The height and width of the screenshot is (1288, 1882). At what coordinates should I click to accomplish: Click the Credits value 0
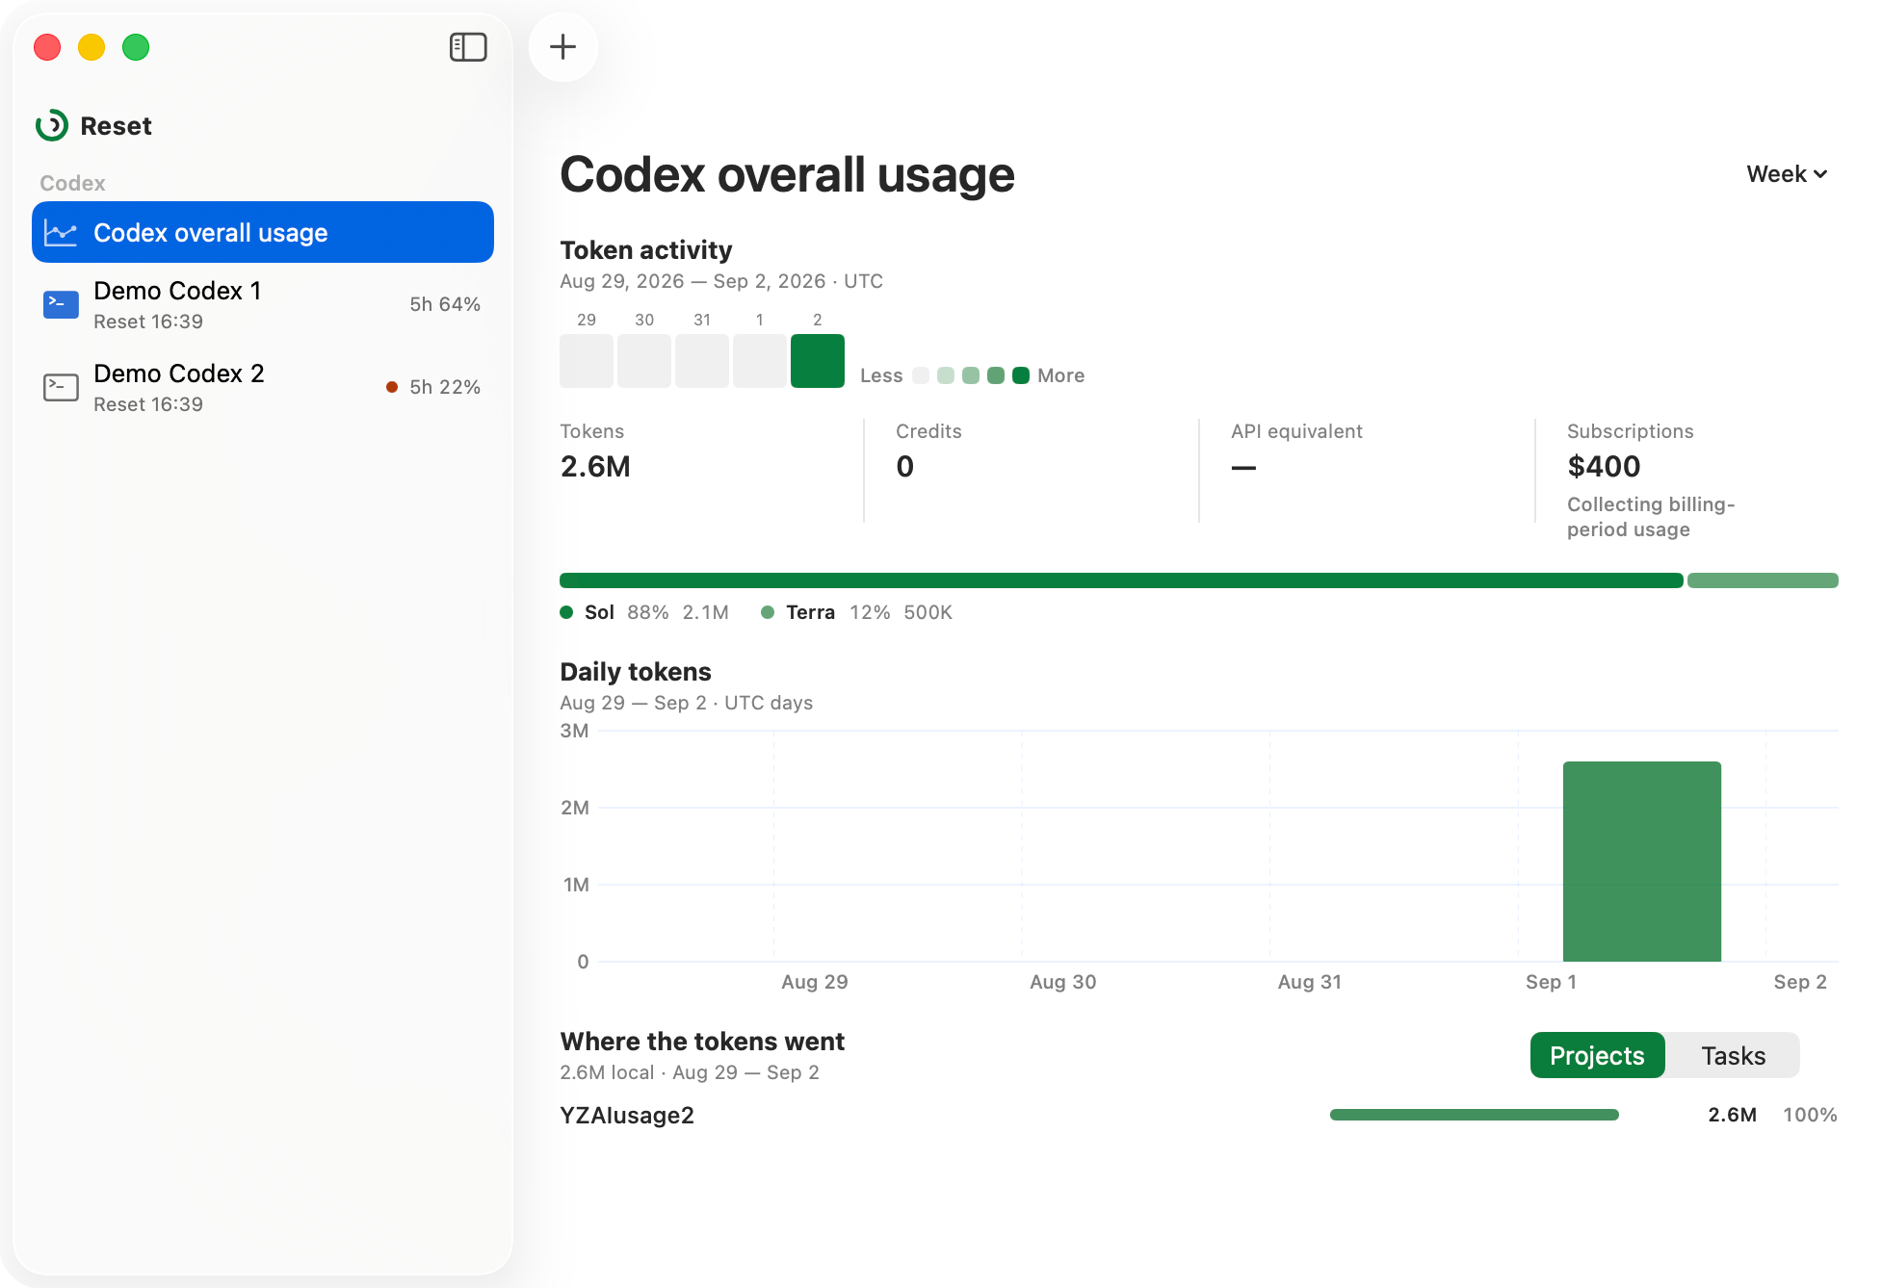tap(905, 467)
